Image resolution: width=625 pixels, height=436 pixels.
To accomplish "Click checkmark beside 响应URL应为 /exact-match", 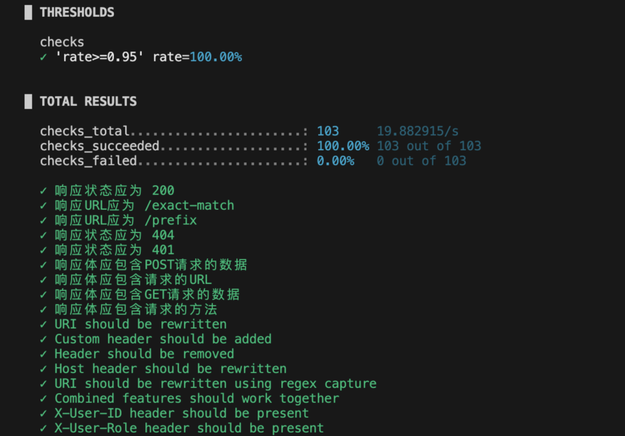I will 43,206.
